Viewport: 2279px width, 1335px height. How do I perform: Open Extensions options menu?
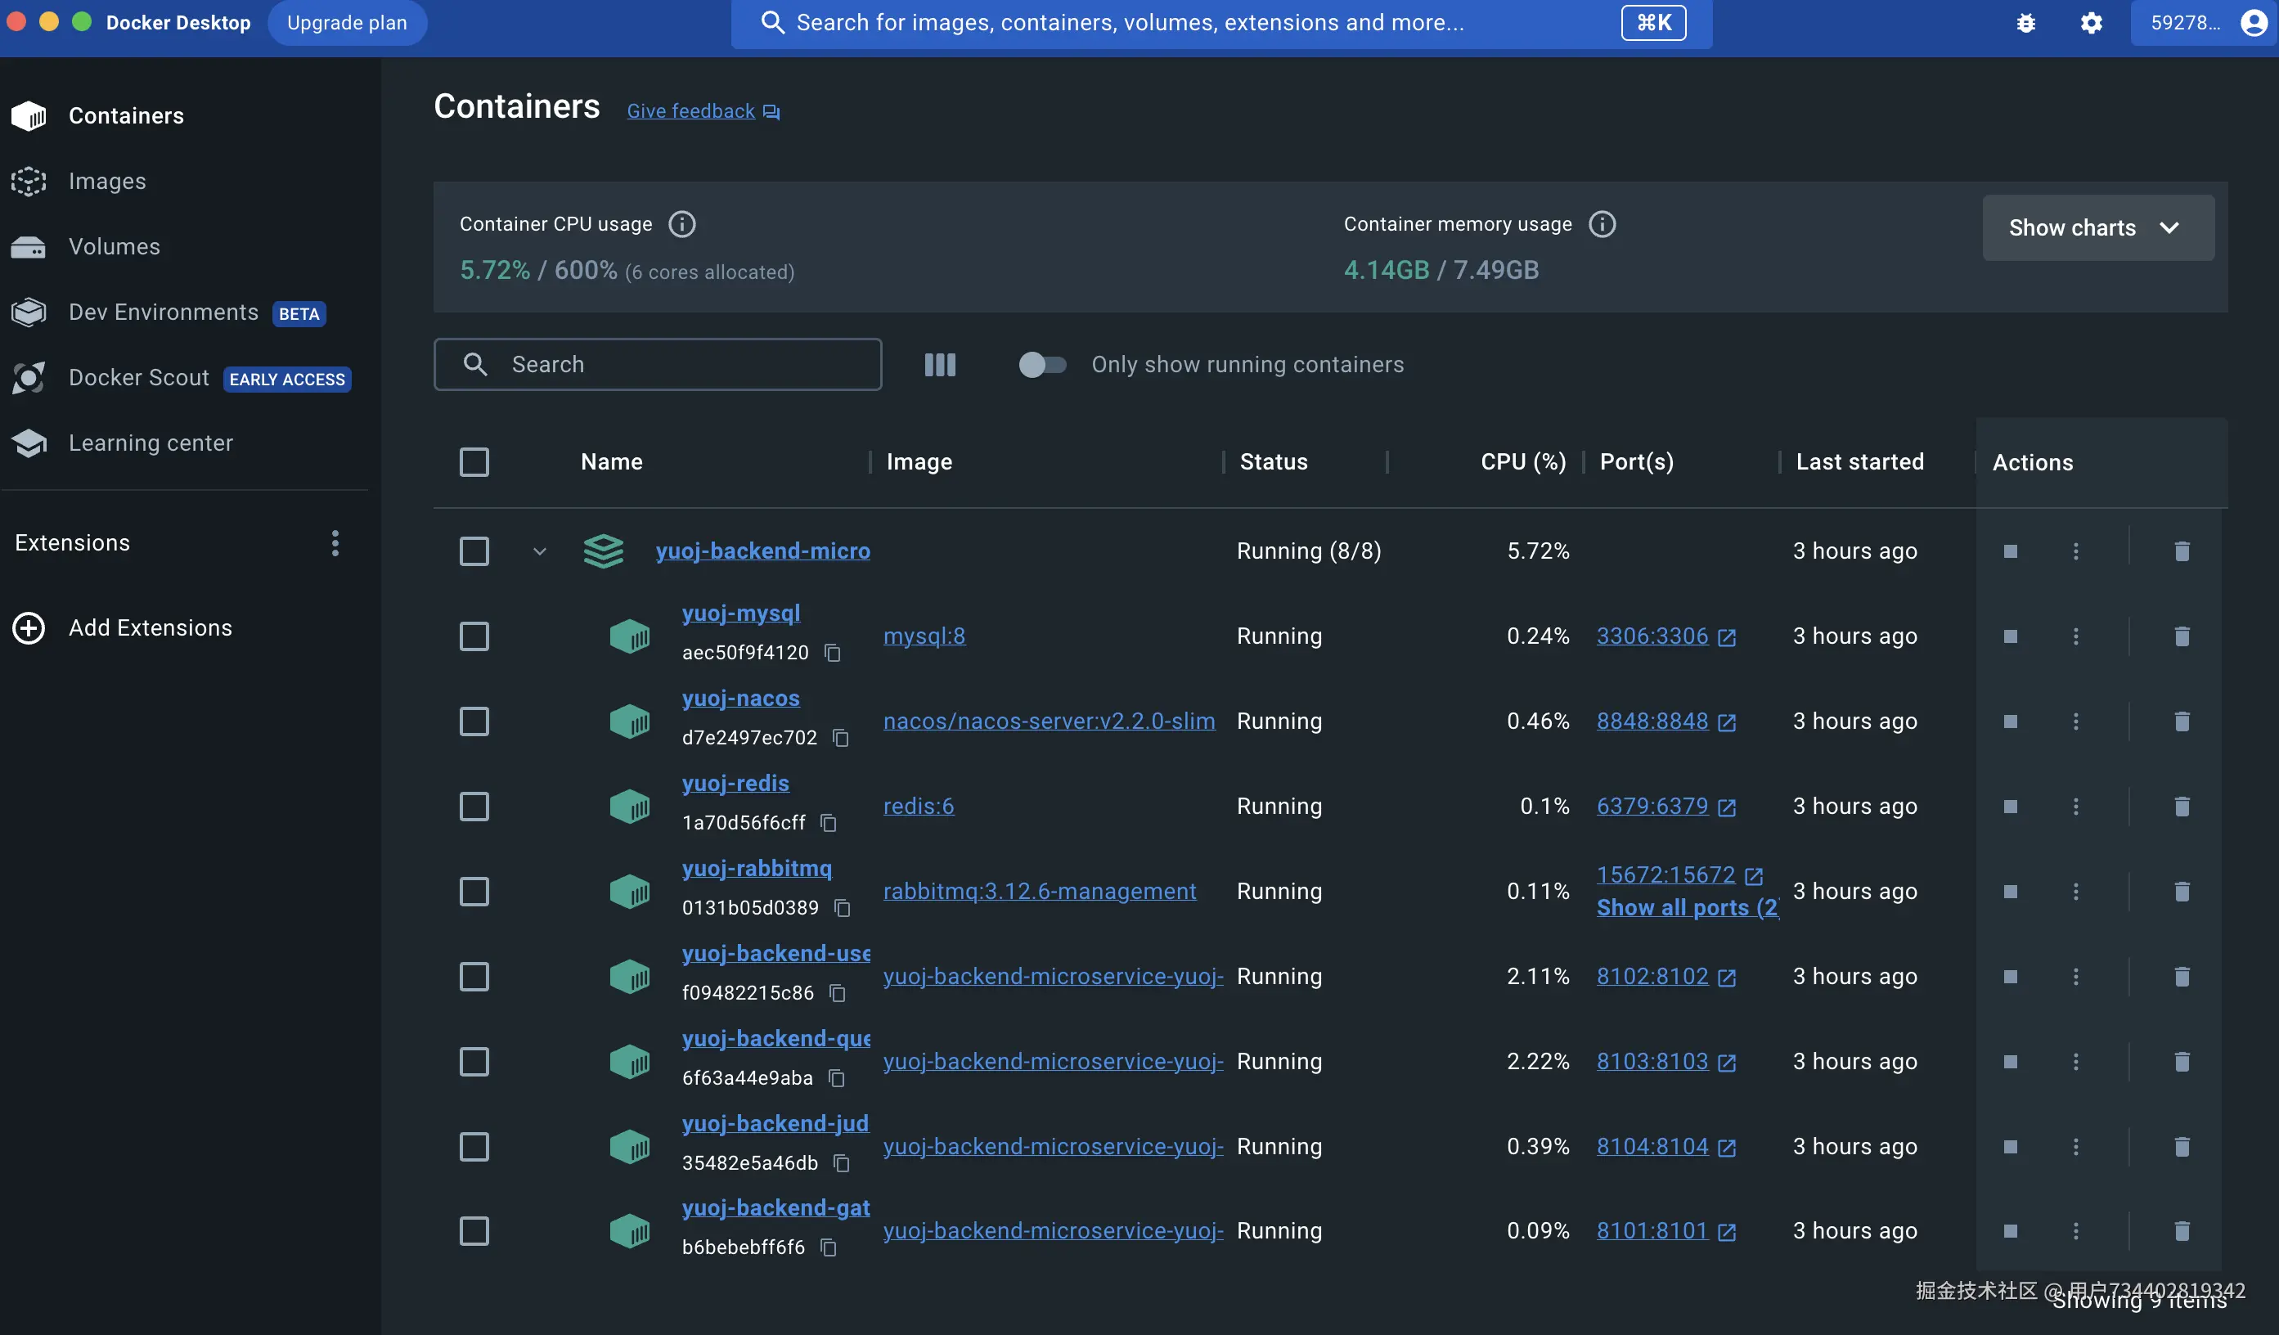[x=335, y=544]
